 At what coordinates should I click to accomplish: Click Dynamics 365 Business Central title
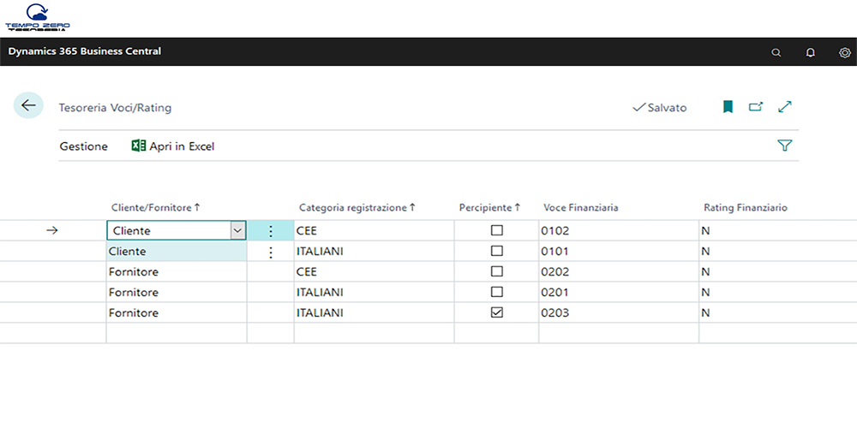click(x=84, y=51)
